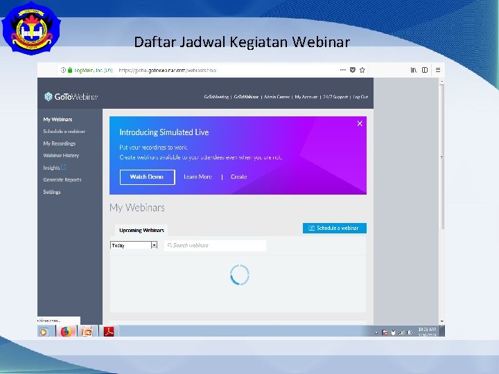Open the 24/7 Support link
This screenshot has height=374, width=499.
click(x=335, y=97)
